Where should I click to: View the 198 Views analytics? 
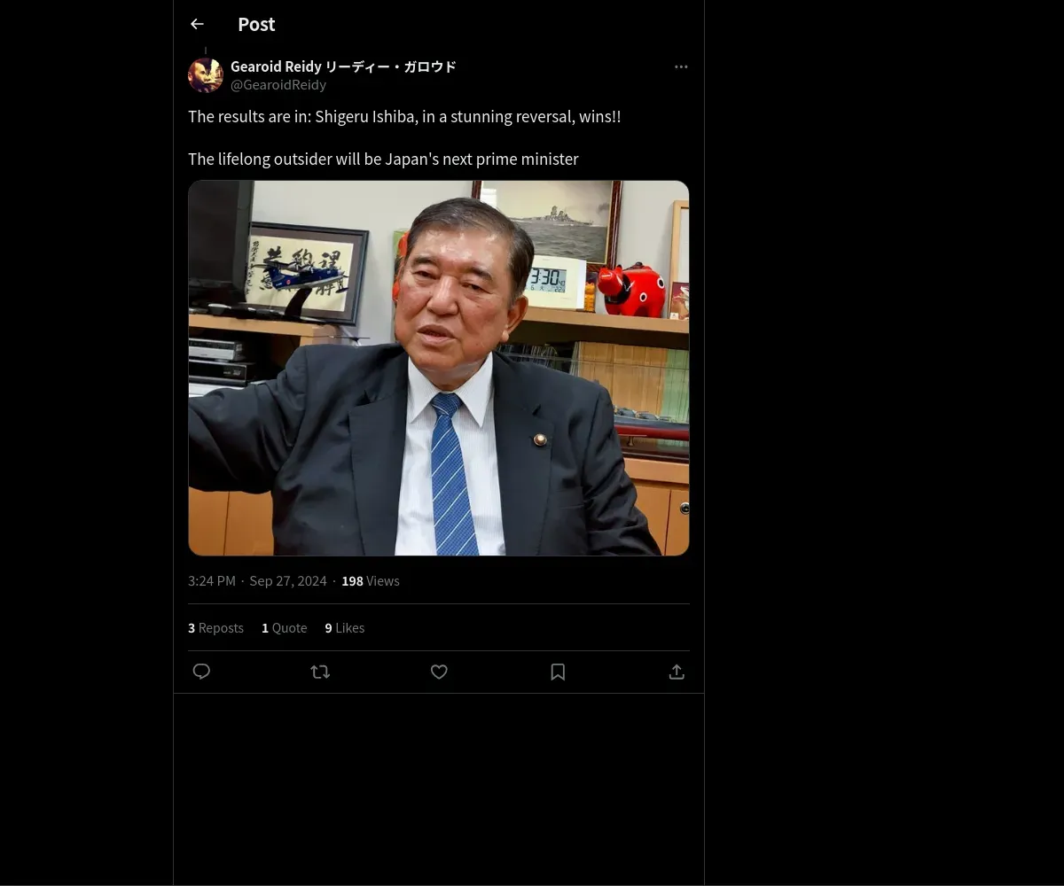[x=371, y=581]
